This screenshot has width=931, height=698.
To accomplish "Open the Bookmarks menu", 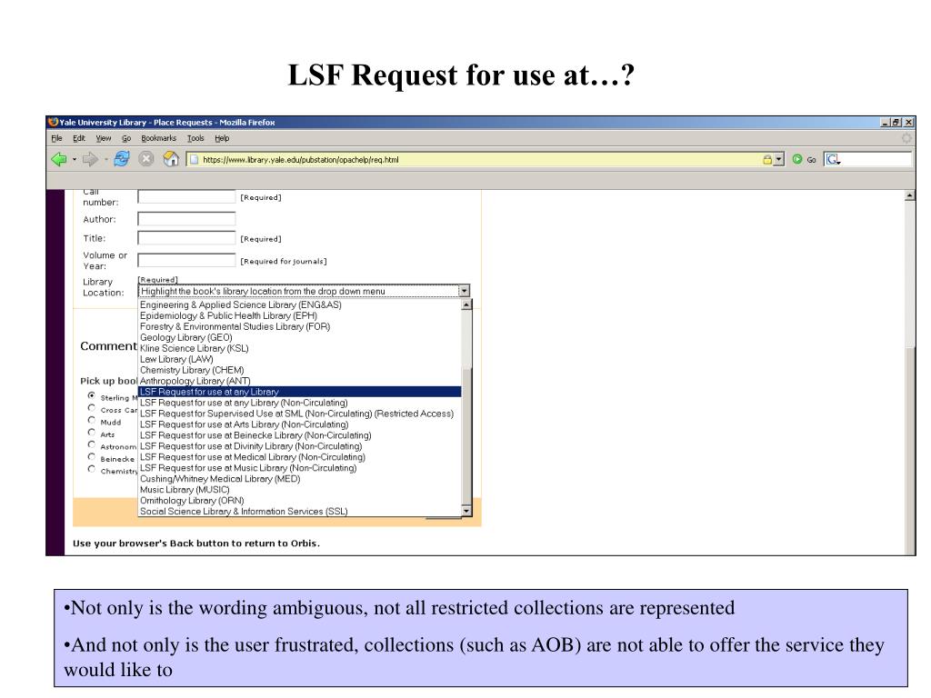I will (x=158, y=138).
